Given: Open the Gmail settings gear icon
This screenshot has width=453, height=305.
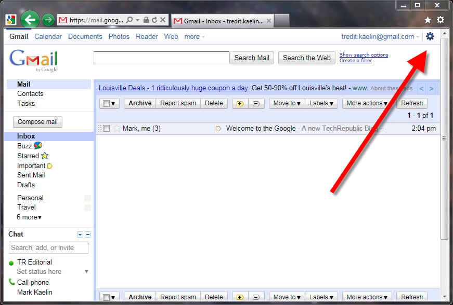Looking at the screenshot, I should tap(430, 36).
